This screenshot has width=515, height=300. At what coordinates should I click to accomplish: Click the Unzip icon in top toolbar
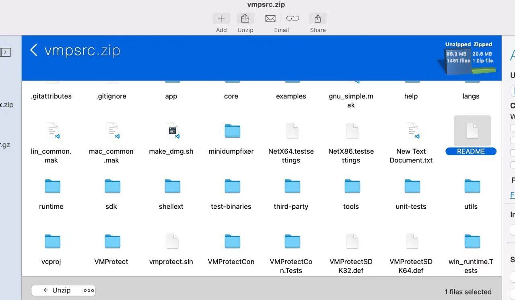click(x=245, y=18)
